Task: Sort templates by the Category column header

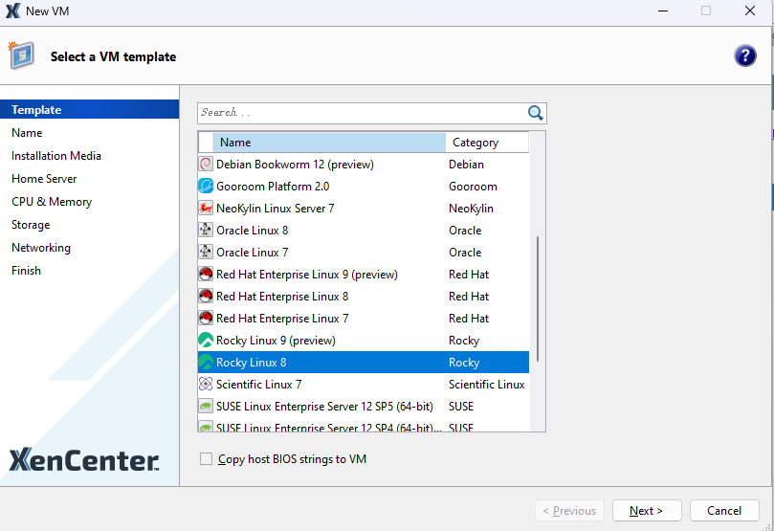Action: click(486, 143)
